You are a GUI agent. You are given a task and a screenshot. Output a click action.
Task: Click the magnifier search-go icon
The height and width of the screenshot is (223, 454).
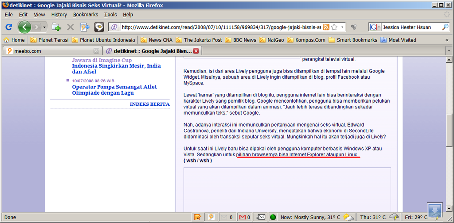tap(445, 27)
